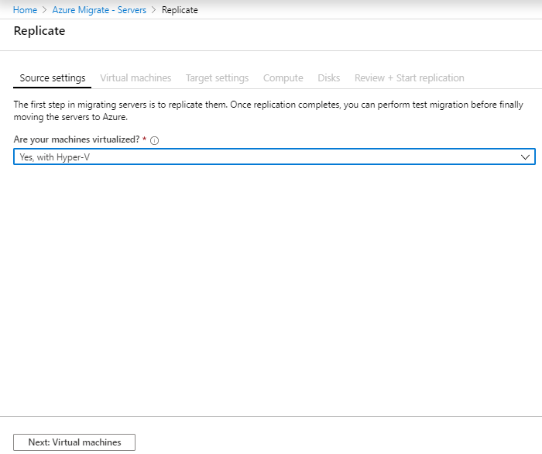
Task: Click the Replicate breadcrumb item
Action: click(x=180, y=10)
